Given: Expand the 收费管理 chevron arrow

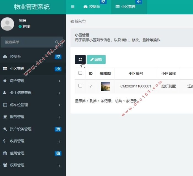Looking at the screenshot, I should point(60,141).
